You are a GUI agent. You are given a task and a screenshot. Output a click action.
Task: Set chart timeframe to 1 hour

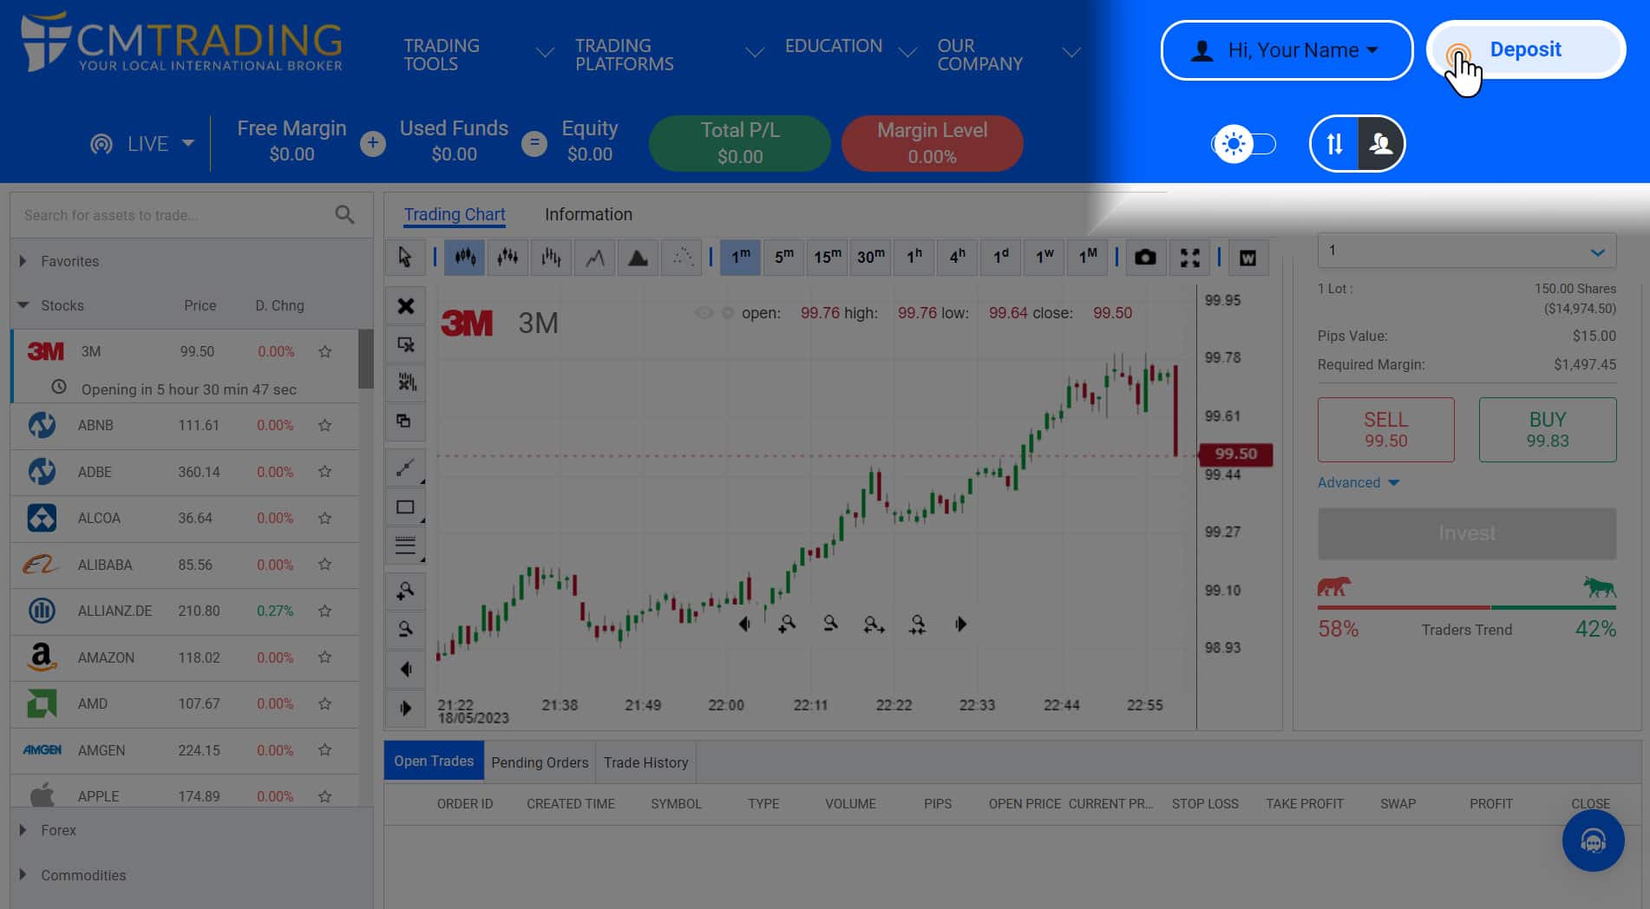pyautogui.click(x=914, y=258)
